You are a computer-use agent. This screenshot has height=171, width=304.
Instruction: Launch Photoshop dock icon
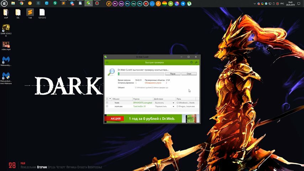127,4
